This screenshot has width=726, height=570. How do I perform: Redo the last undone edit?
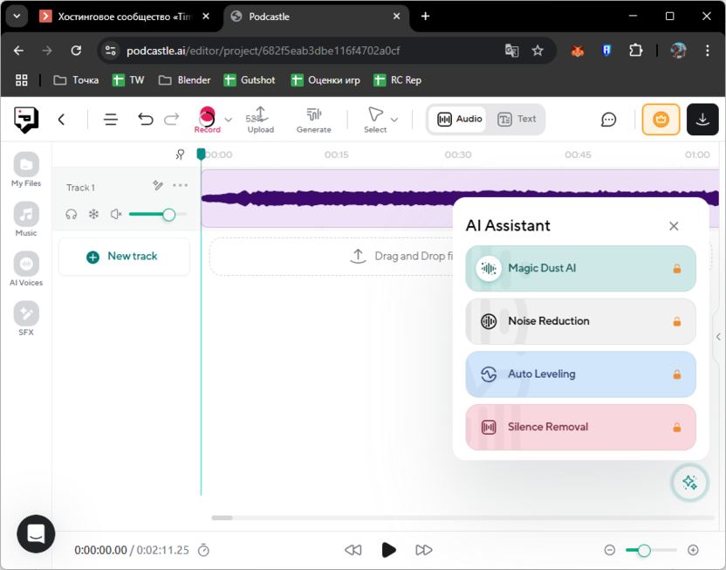tap(171, 120)
